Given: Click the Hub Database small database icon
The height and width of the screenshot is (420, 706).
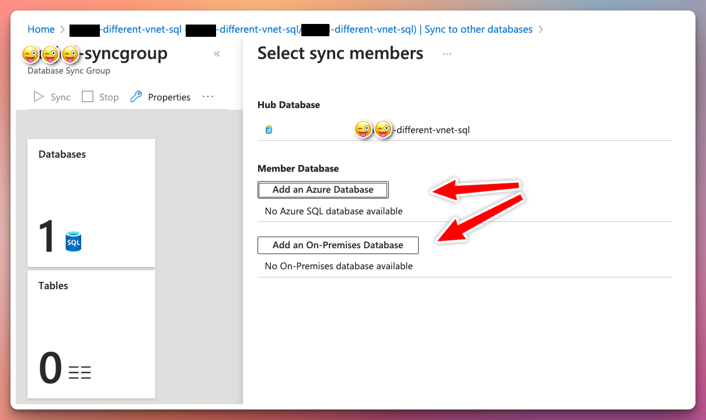Looking at the screenshot, I should (x=269, y=130).
